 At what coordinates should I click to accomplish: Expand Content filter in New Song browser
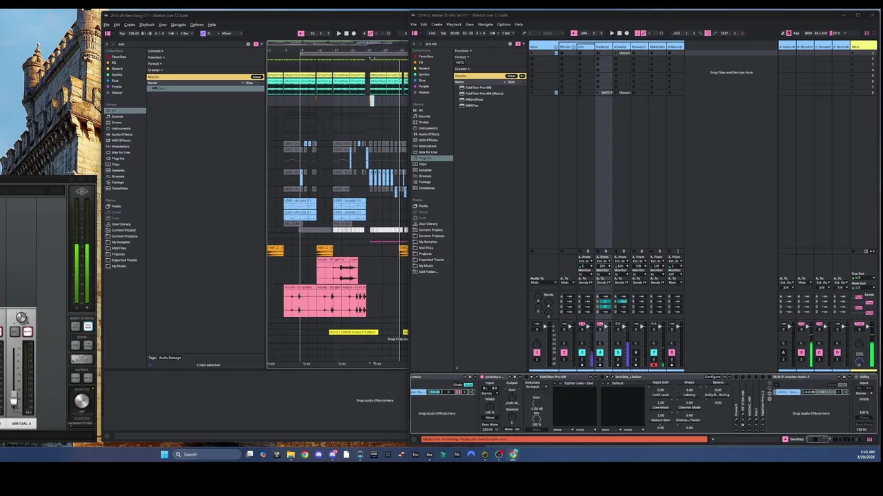coord(155,51)
